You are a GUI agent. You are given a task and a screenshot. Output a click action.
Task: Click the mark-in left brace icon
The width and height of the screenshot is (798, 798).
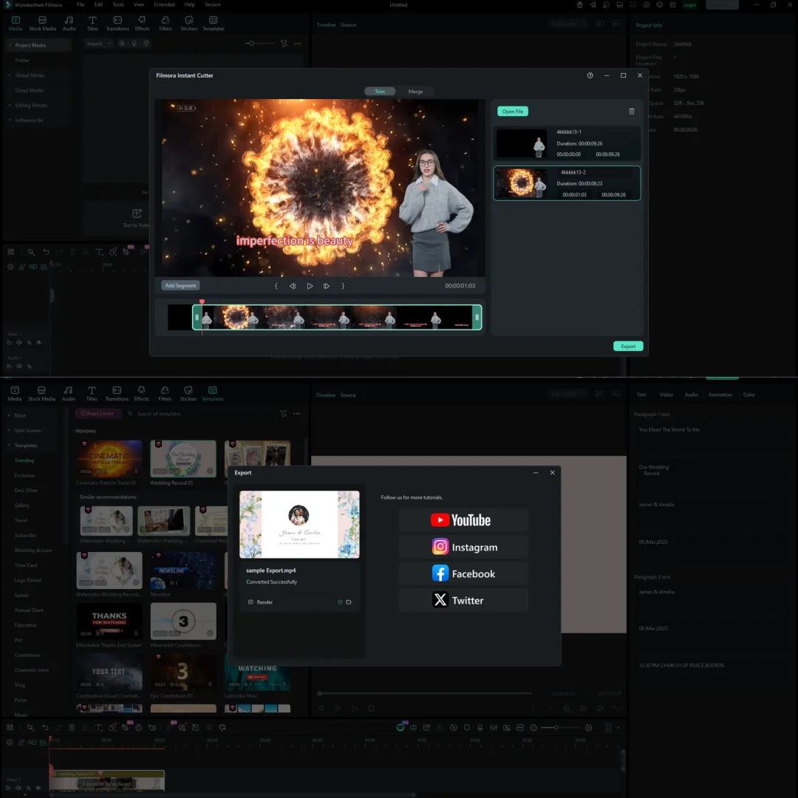276,286
